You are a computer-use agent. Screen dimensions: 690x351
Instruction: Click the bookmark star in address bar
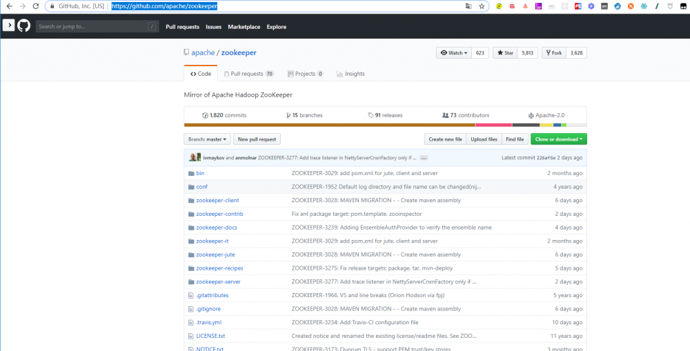tap(482, 7)
